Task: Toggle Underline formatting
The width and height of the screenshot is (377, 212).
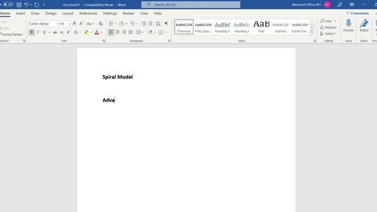Action: tap(44, 32)
